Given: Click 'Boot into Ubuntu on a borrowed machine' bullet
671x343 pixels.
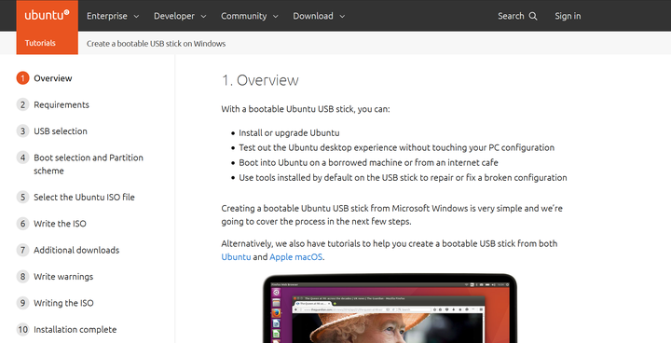Looking at the screenshot, I should click(x=368, y=163).
